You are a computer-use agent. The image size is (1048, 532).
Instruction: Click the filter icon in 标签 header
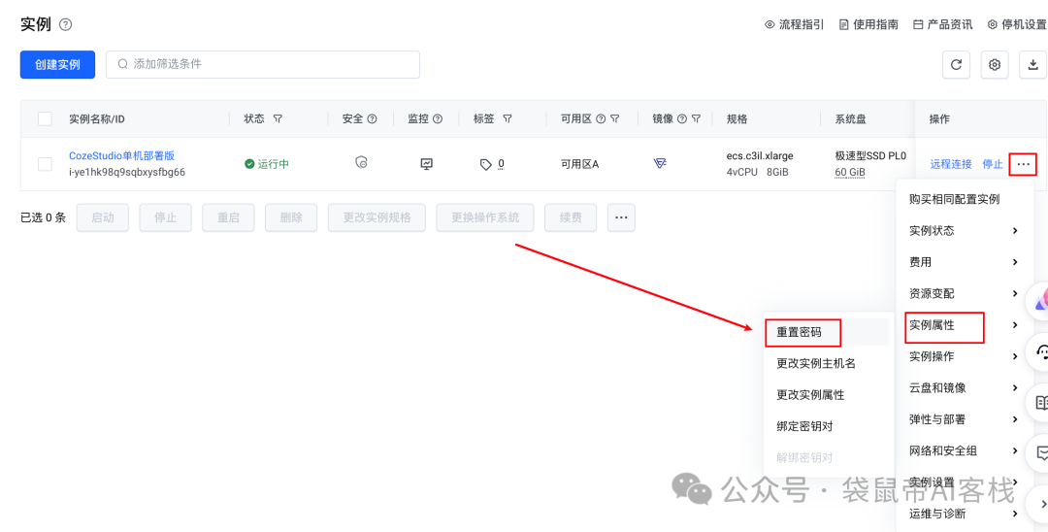508,119
